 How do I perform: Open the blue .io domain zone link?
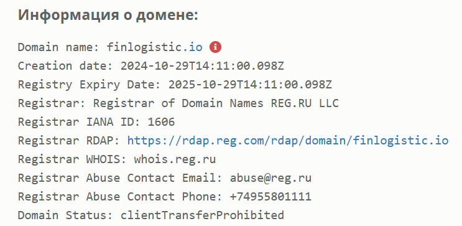(193, 47)
